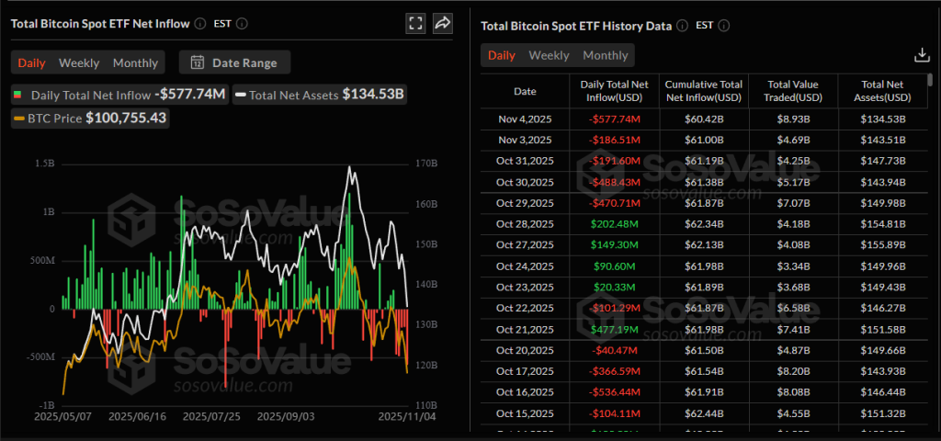The image size is (941, 441).
Task: Click the Nov 4,2025 table row date
Action: 525,119
